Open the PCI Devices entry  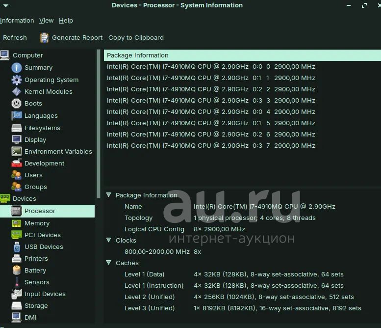[43, 235]
